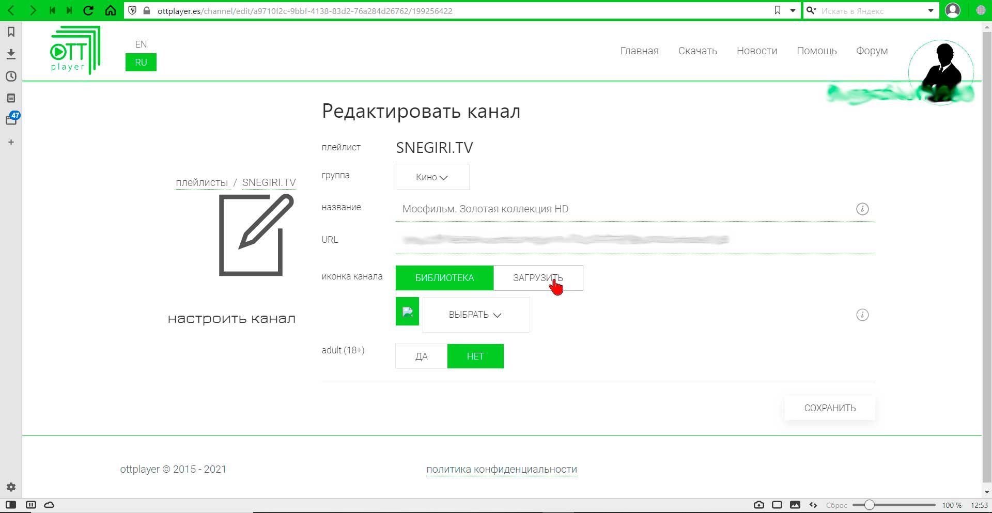992x513 pixels.
Task: Add a new web panel
Action: (x=11, y=142)
